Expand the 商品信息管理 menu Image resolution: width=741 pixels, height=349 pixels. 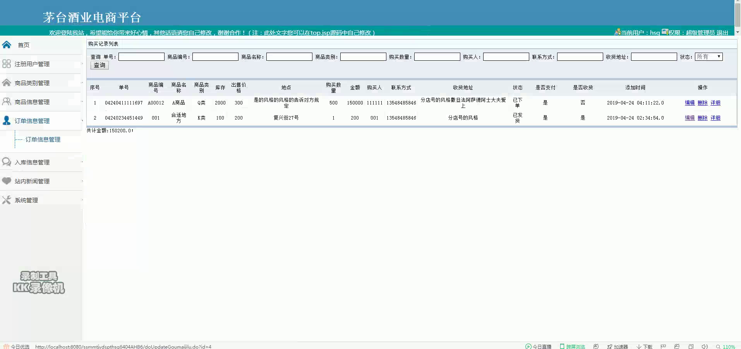pos(41,102)
